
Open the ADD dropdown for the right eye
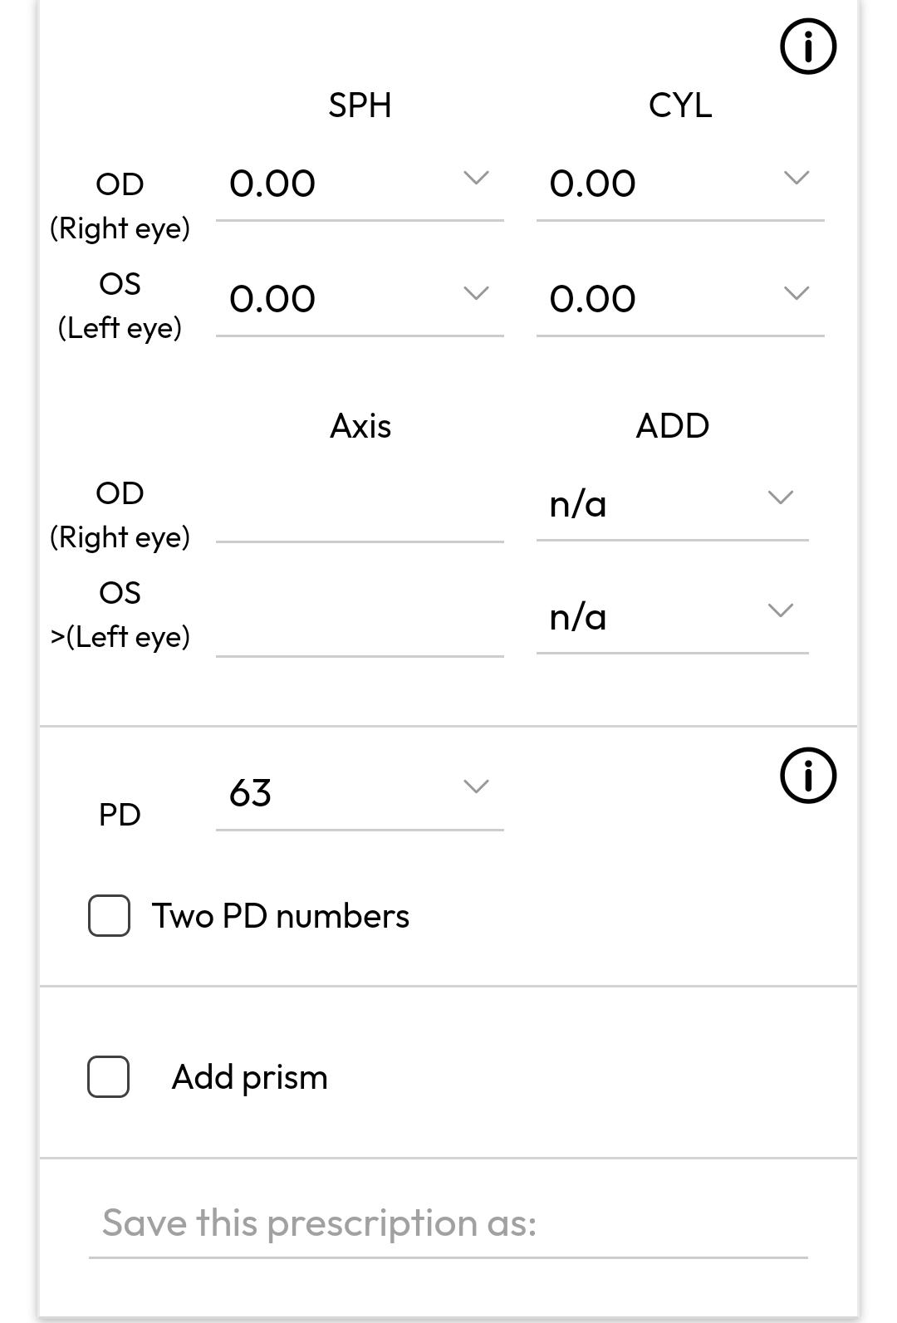[780, 497]
